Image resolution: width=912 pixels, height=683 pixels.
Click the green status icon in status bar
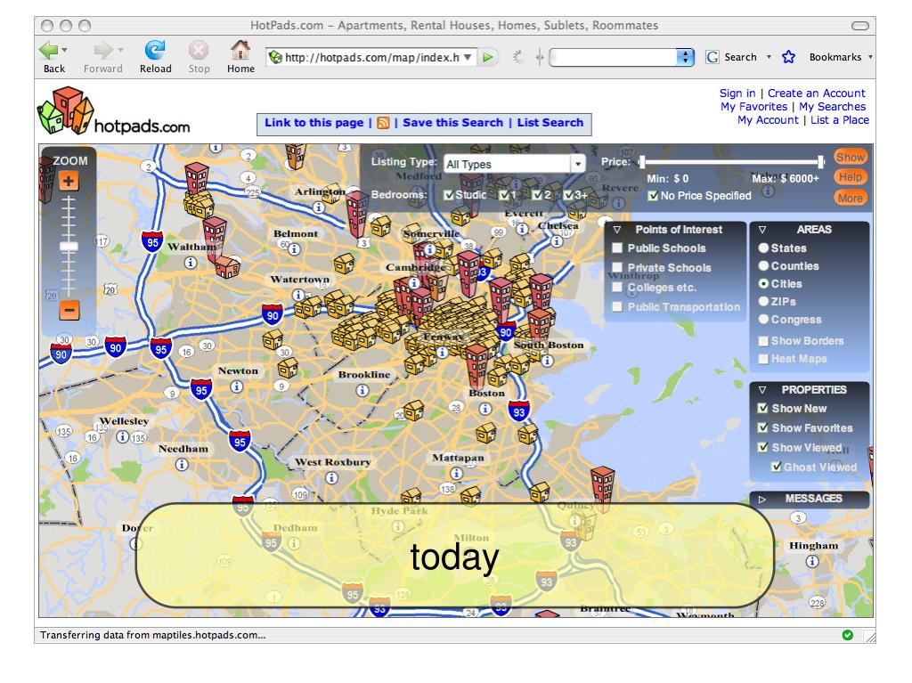click(848, 635)
